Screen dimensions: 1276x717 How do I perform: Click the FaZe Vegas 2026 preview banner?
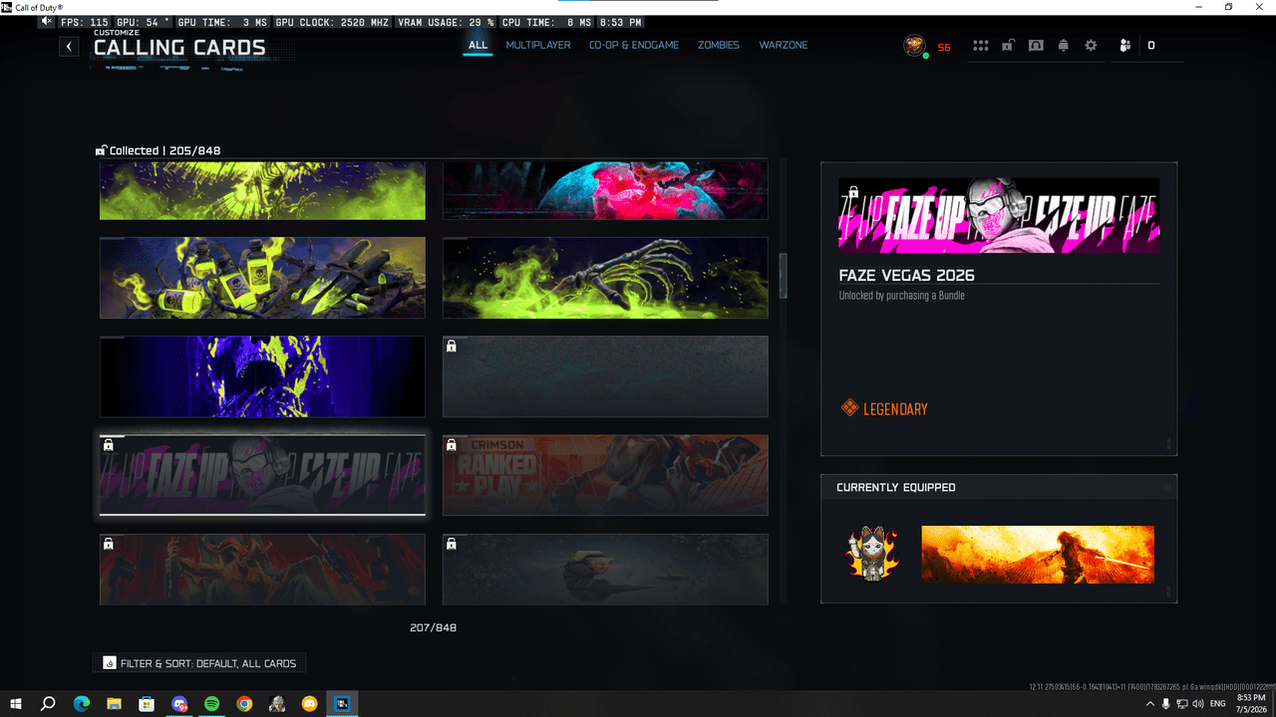tap(999, 215)
